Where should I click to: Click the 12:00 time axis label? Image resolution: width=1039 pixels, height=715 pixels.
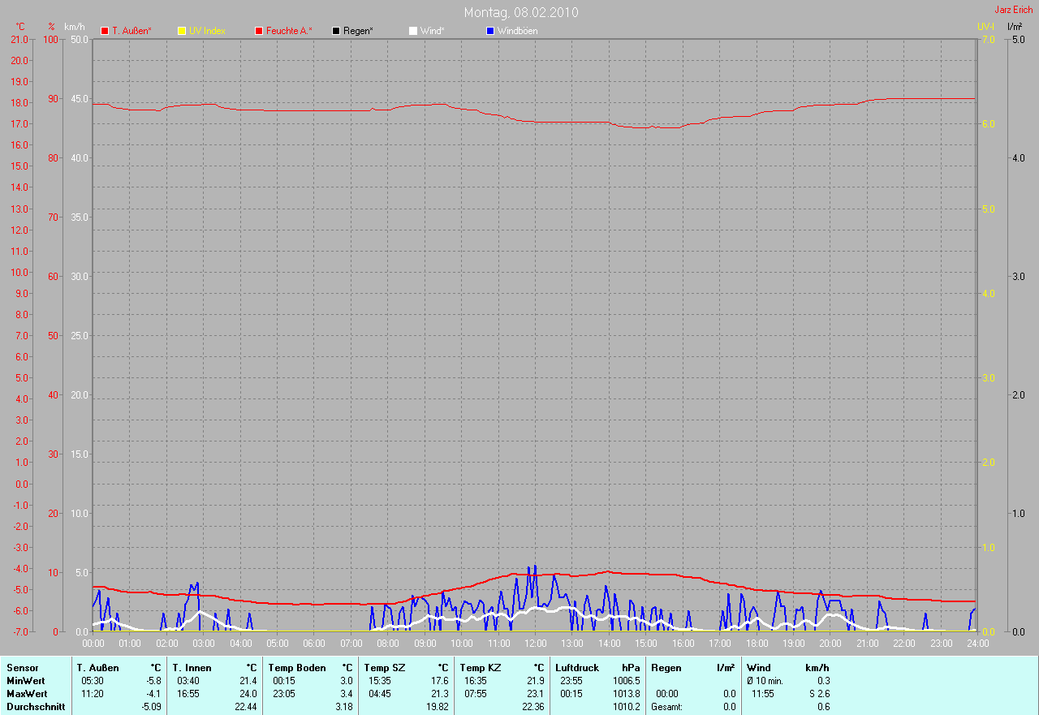click(x=535, y=644)
